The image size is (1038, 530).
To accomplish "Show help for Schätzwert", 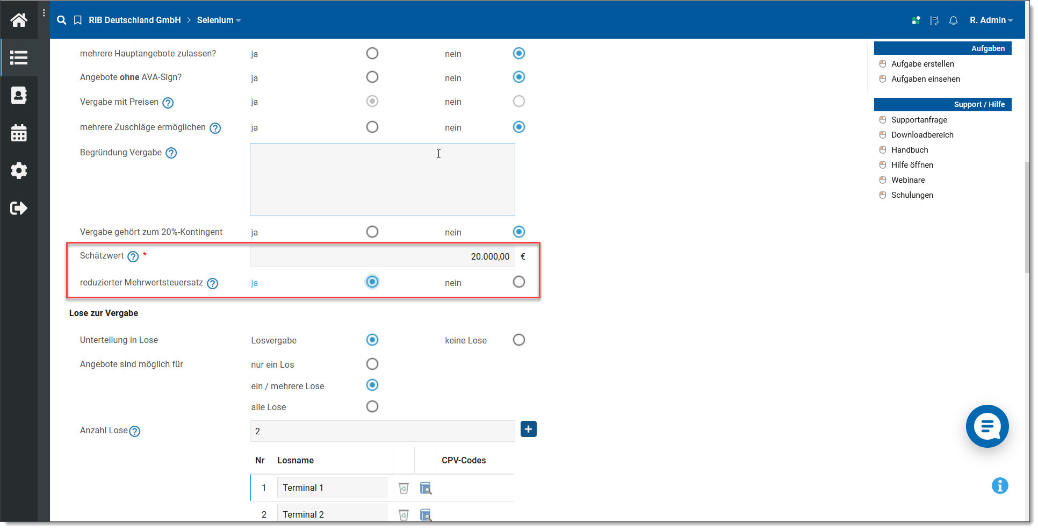I will (133, 257).
